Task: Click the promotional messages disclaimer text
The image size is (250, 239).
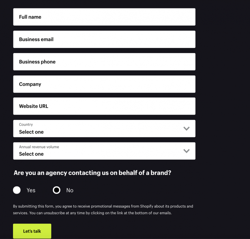Action: 103,210
